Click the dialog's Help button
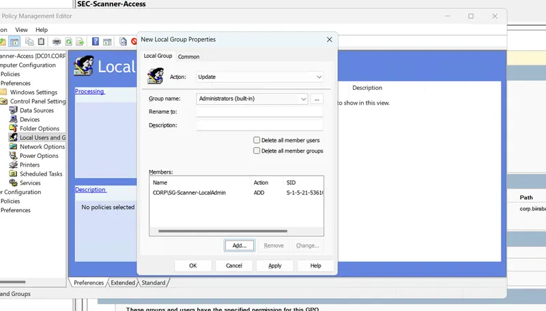The image size is (546, 311). [315, 265]
